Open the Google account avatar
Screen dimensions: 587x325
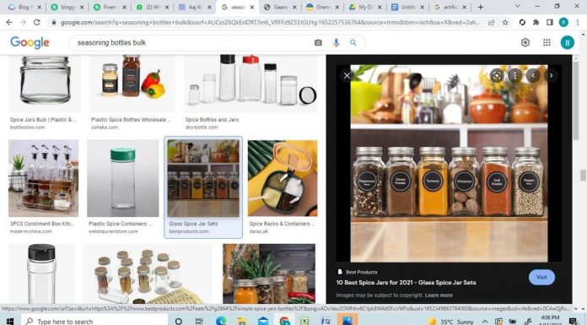(x=567, y=42)
